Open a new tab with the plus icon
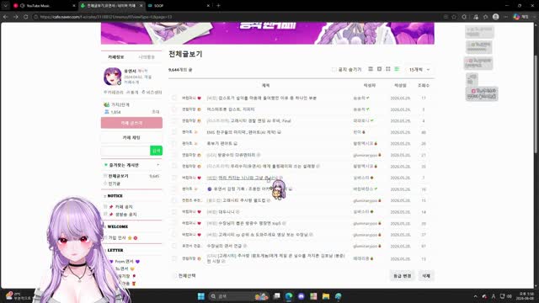 tap(218, 6)
